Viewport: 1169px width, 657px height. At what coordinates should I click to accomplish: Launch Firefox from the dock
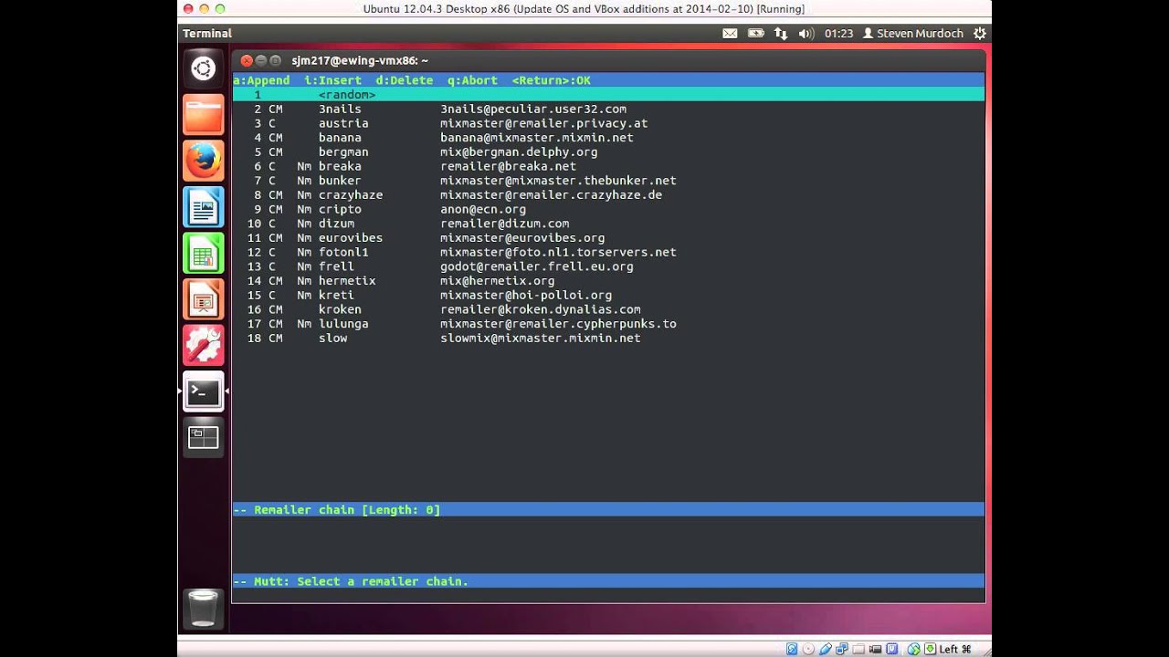203,162
